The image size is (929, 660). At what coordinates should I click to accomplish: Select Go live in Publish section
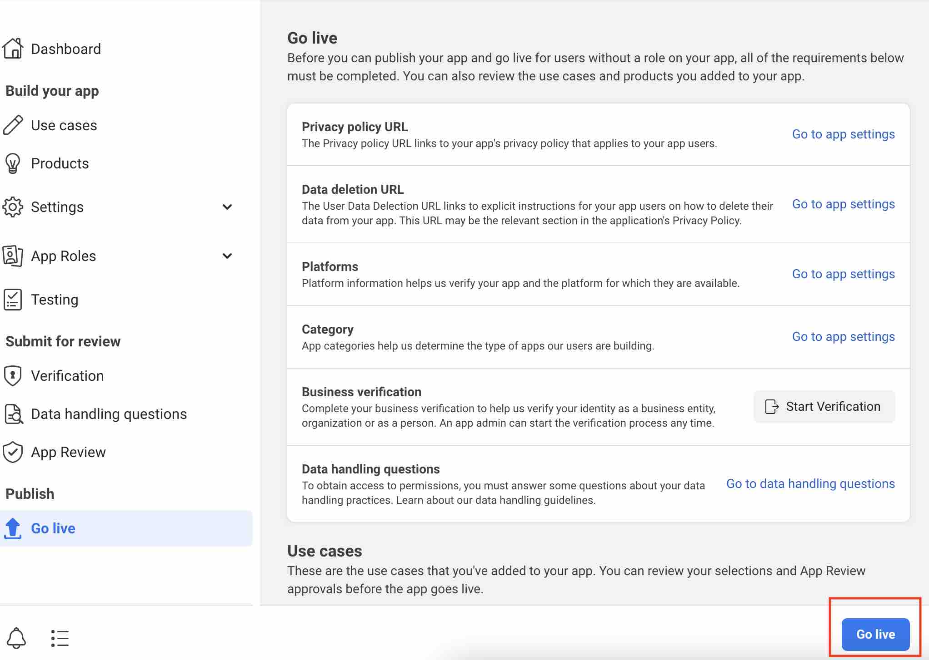[x=53, y=528]
